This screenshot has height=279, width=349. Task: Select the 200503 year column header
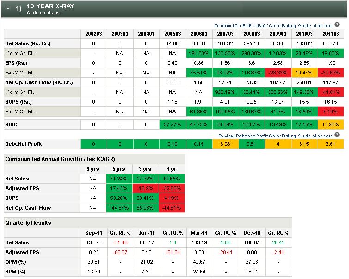172,34
